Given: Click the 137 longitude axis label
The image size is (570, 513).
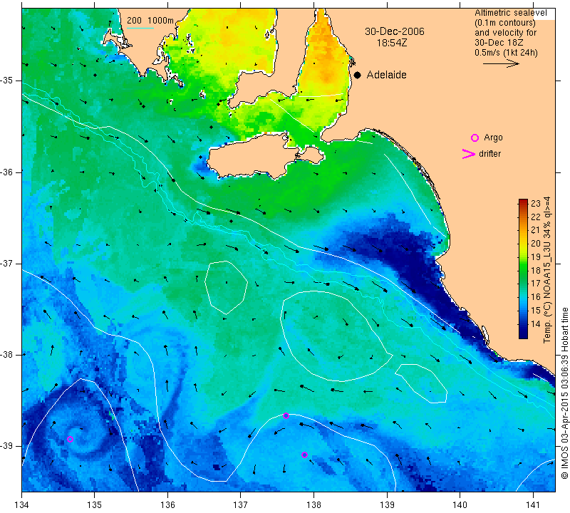Looking at the screenshot, I should tap(241, 504).
